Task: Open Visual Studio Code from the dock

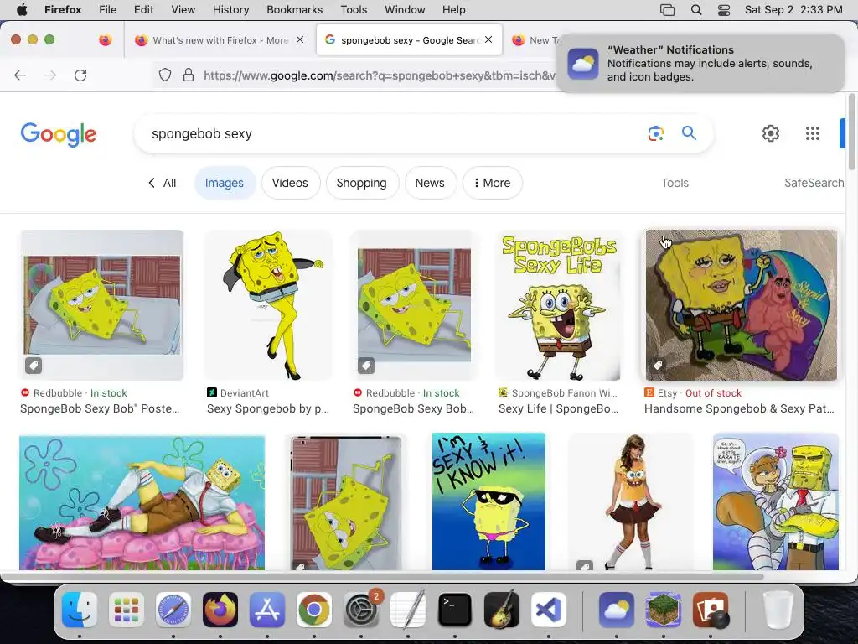Action: pyautogui.click(x=548, y=610)
